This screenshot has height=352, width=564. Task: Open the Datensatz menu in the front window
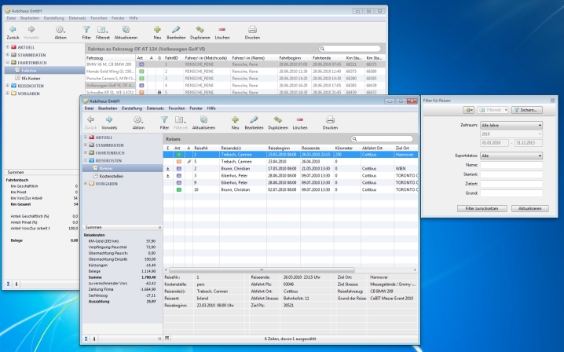(154, 107)
